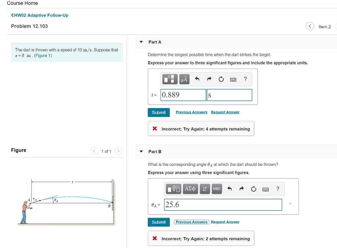The height and width of the screenshot is (248, 337).
Task: Reset the Part A answer field using circular arrow
Action: click(x=221, y=79)
